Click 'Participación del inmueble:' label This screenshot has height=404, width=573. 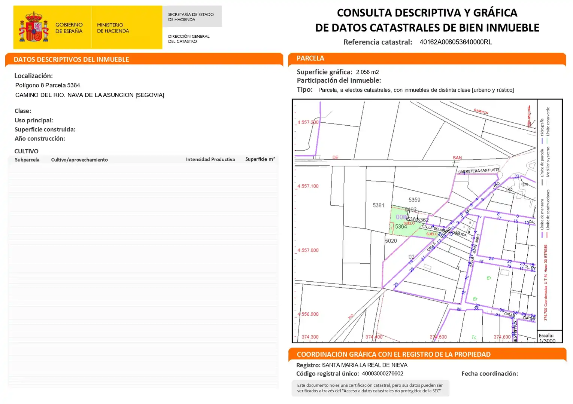click(339, 80)
